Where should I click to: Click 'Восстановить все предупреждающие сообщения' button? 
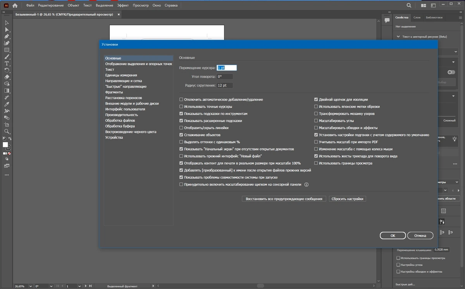(x=284, y=199)
